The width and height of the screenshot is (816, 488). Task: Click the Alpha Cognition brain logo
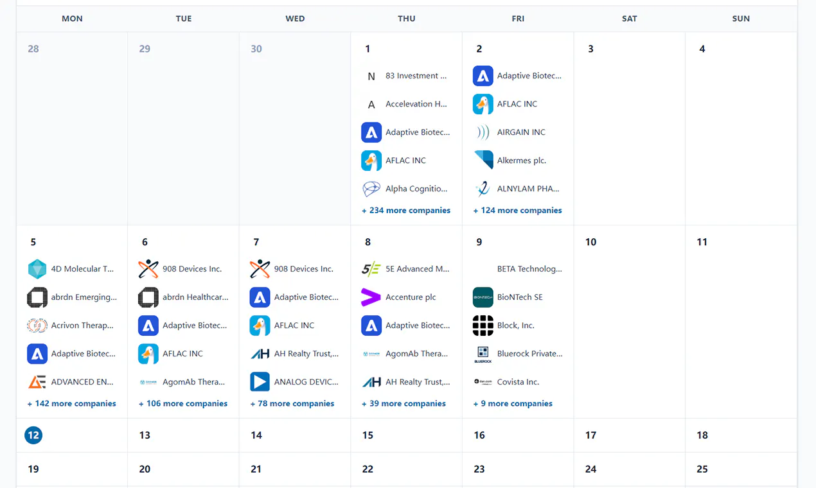(371, 189)
